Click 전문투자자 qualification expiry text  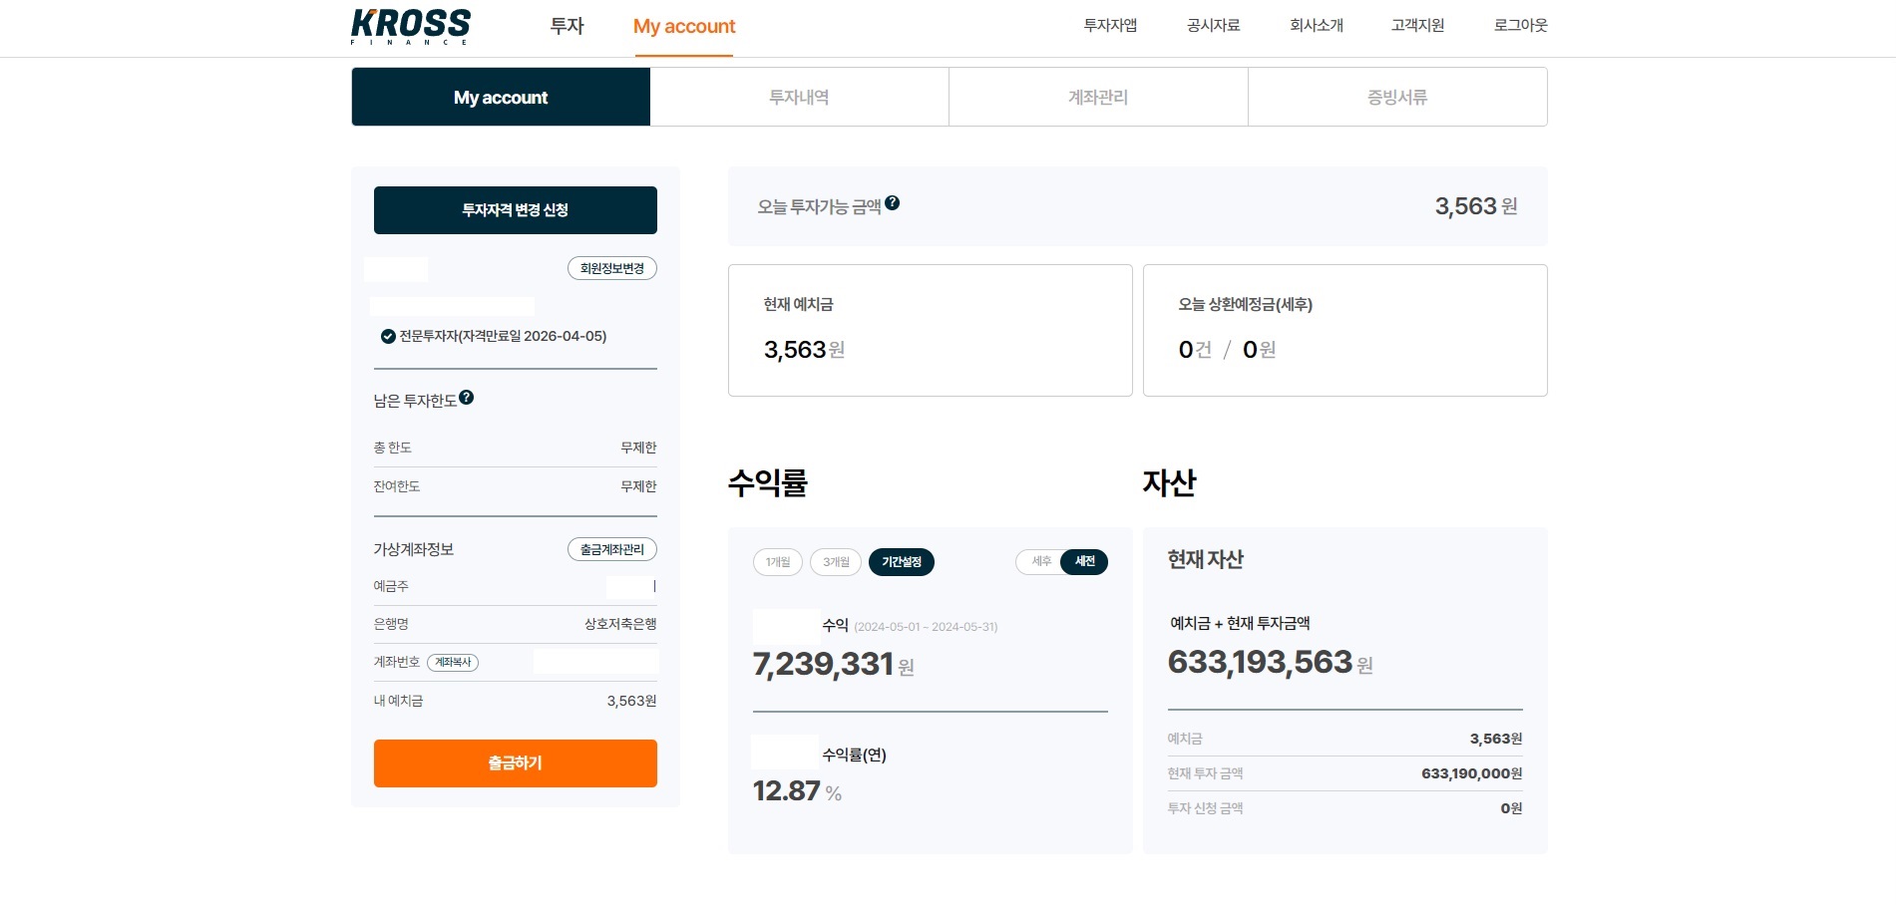click(x=503, y=336)
